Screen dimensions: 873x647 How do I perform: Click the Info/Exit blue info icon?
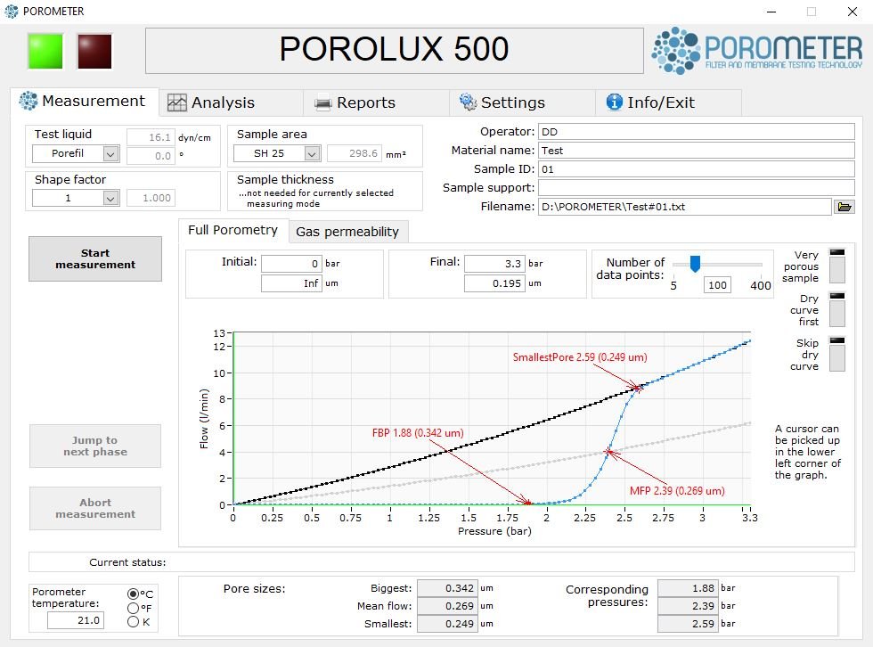(x=614, y=102)
